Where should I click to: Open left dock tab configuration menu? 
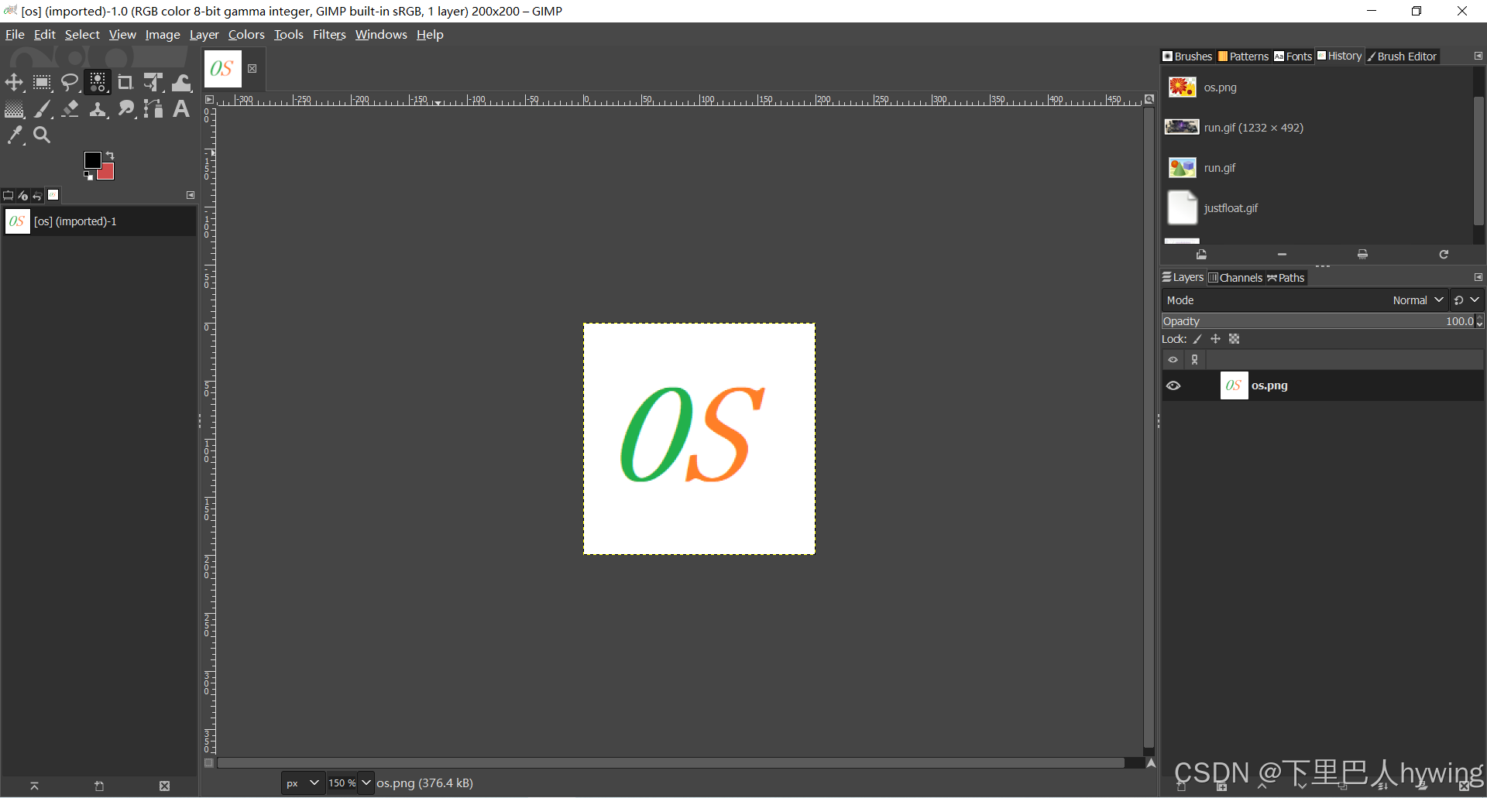pyautogui.click(x=191, y=195)
